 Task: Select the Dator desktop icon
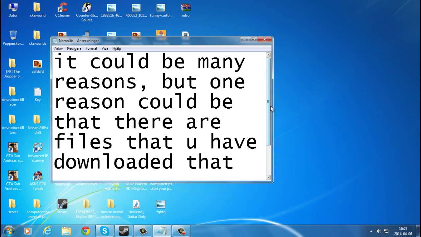coord(13,10)
